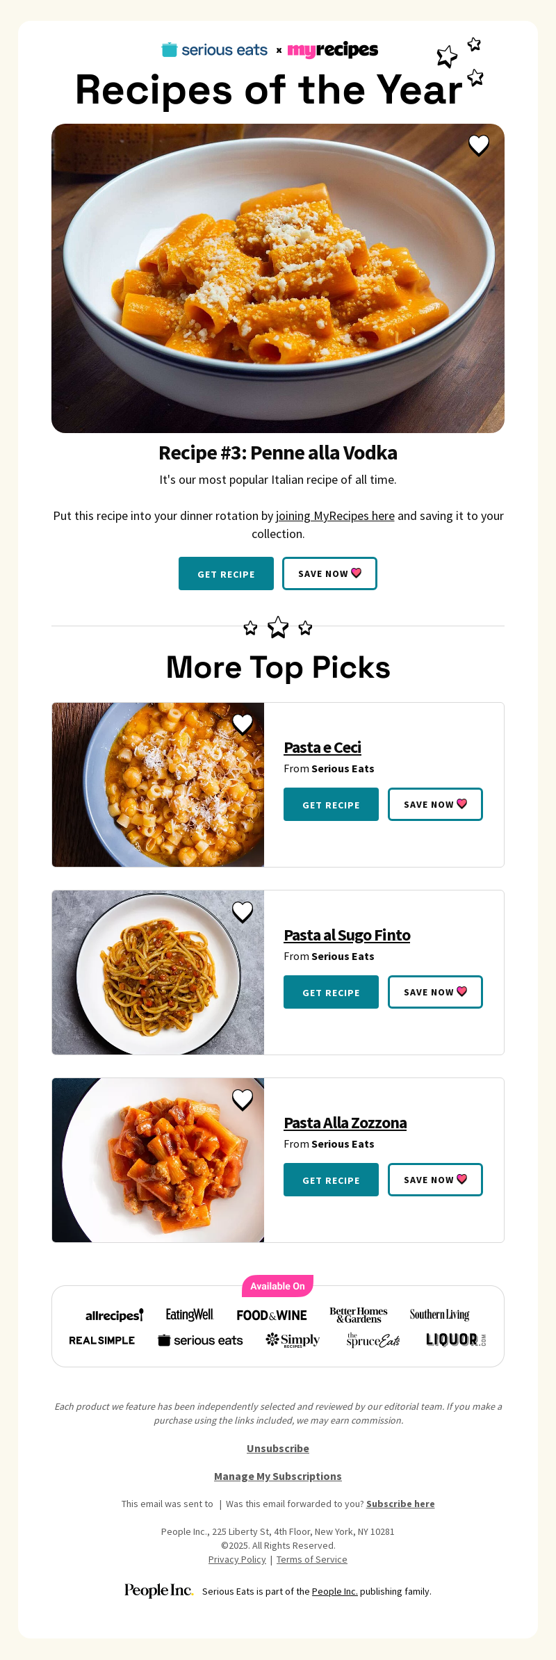Open the Southern Living brand logo
This screenshot has width=556, height=1660.
tap(439, 1315)
